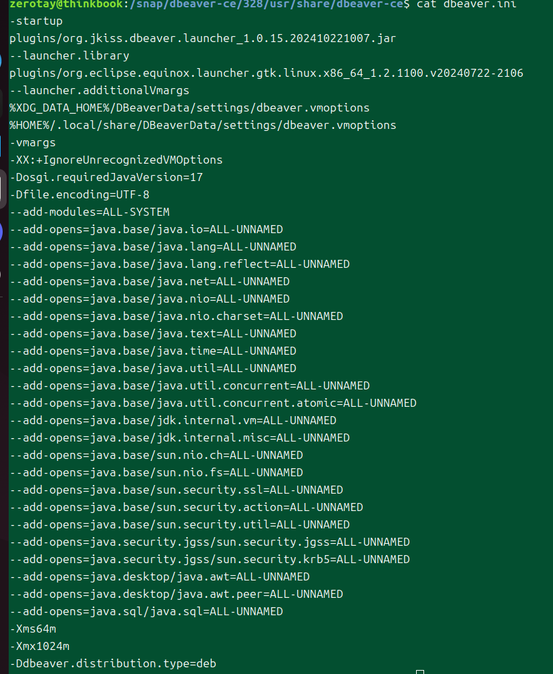The width and height of the screenshot is (553, 674).
Task: Click the %XDG_DATA_HOME% vmoptions path line
Action: [189, 108]
